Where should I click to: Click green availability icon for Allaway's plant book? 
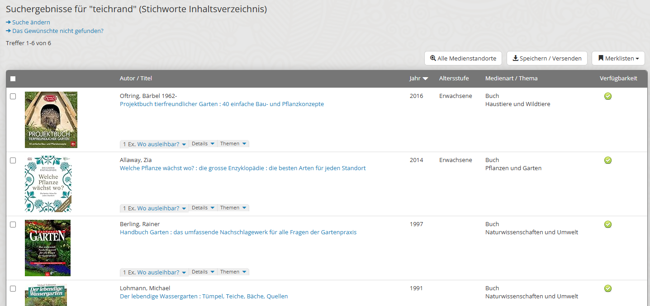[x=607, y=160]
